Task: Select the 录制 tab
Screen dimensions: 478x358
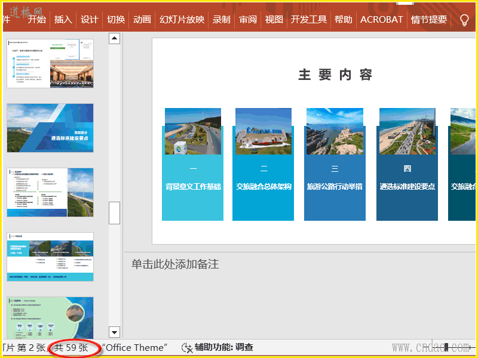Action: [x=221, y=20]
